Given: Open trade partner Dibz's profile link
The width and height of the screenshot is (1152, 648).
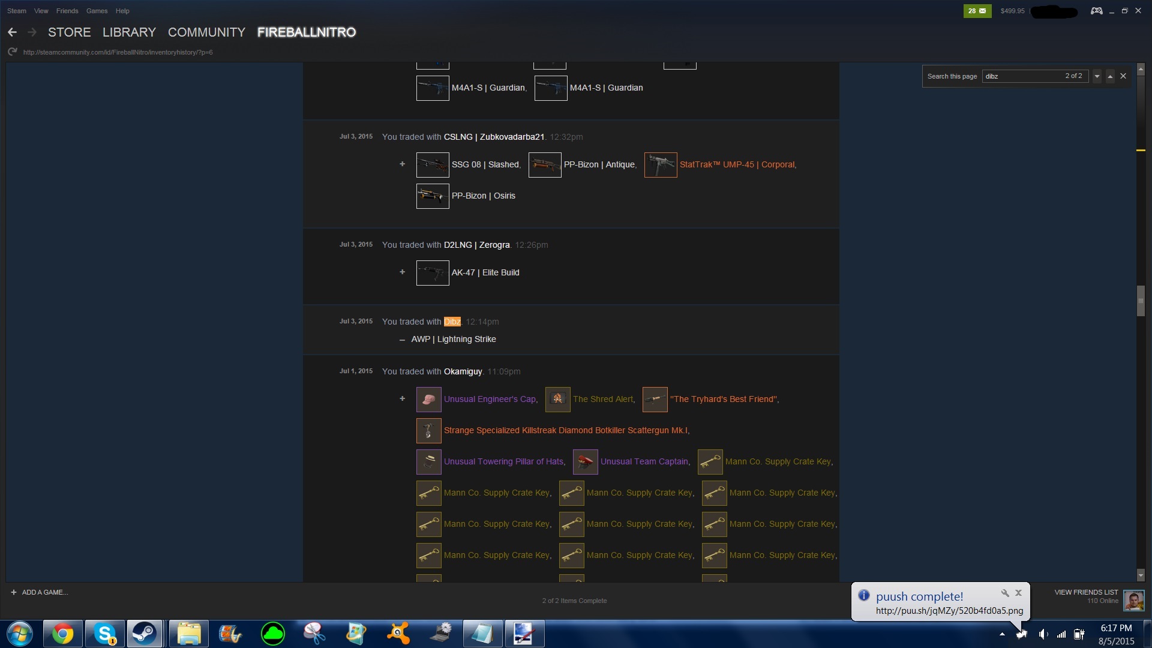Looking at the screenshot, I should (452, 322).
